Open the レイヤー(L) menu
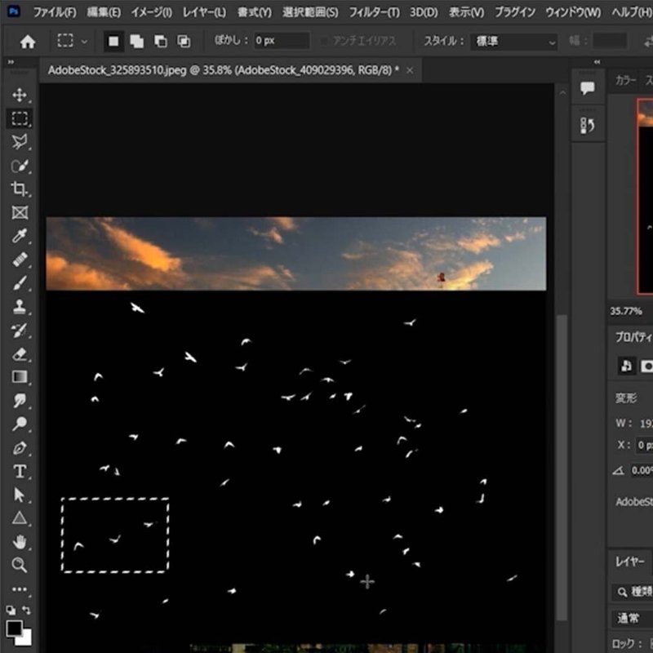This screenshot has width=653, height=653. click(x=205, y=12)
